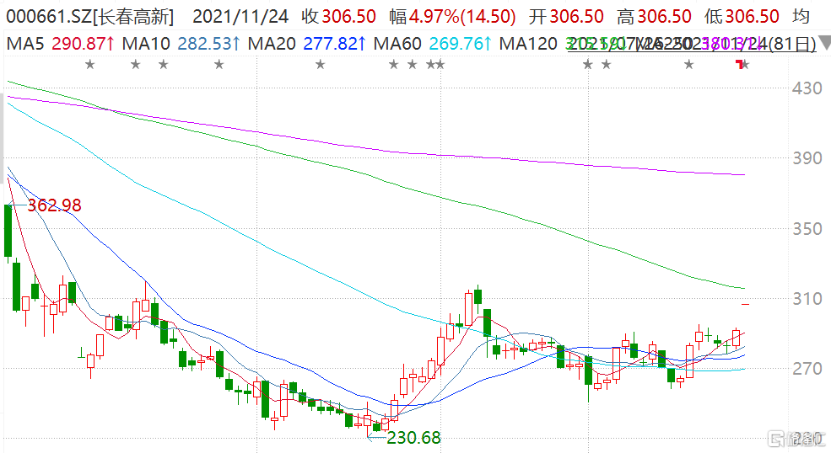Screen dimensions: 831x453
Task: Select the MA5 290.87 indicator label
Action: click(61, 44)
